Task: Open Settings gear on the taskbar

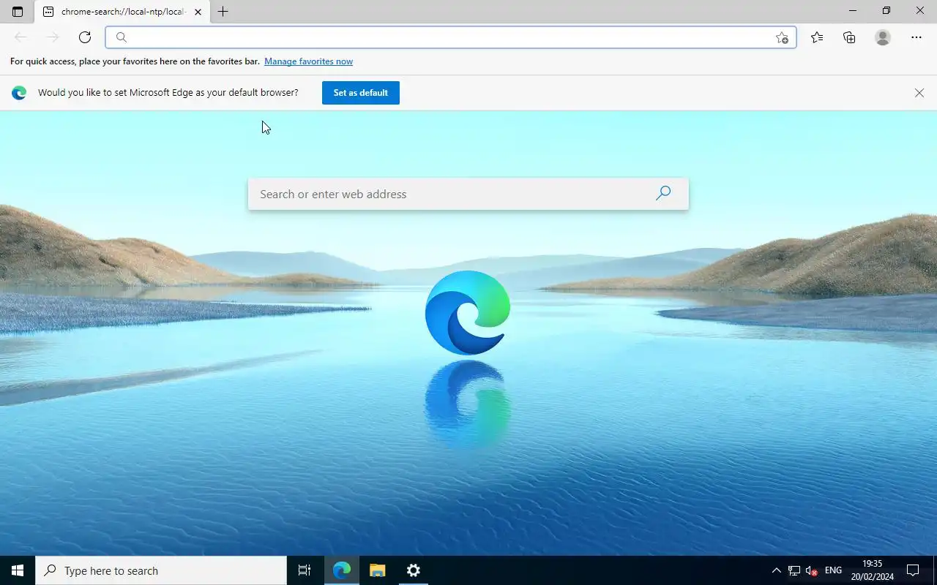Action: click(x=414, y=570)
